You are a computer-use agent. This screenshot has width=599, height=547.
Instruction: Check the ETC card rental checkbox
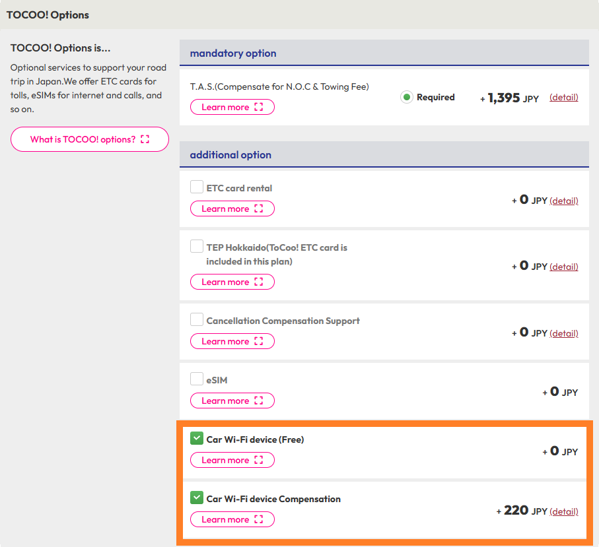pos(197,187)
